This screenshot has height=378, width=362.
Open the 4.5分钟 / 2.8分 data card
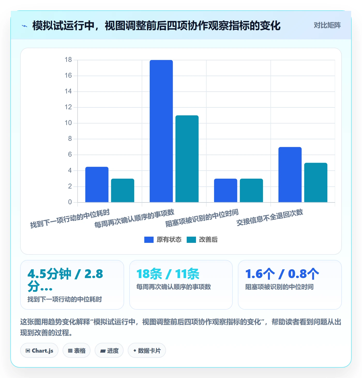pyautogui.click(x=72, y=285)
